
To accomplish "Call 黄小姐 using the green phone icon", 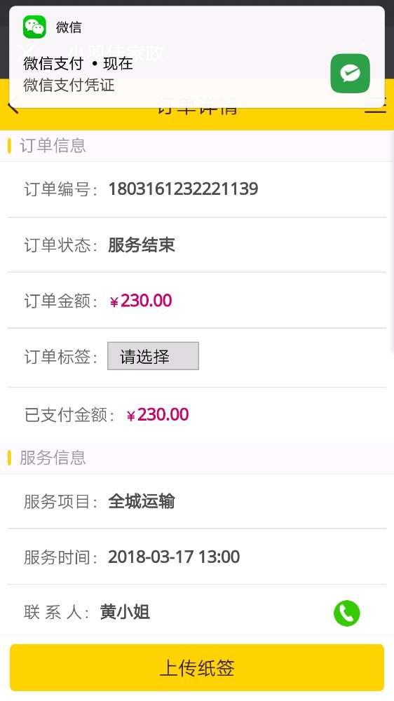I will tap(346, 613).
